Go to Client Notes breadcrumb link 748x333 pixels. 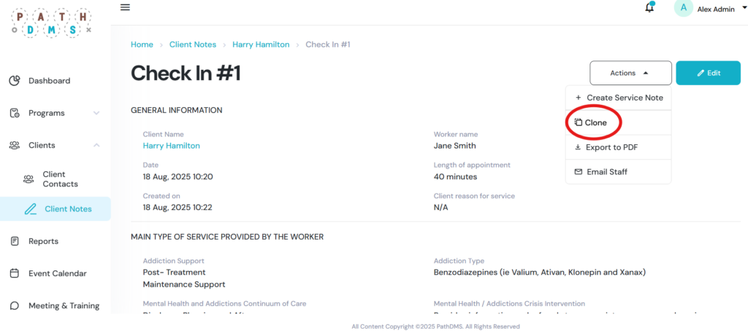click(193, 44)
